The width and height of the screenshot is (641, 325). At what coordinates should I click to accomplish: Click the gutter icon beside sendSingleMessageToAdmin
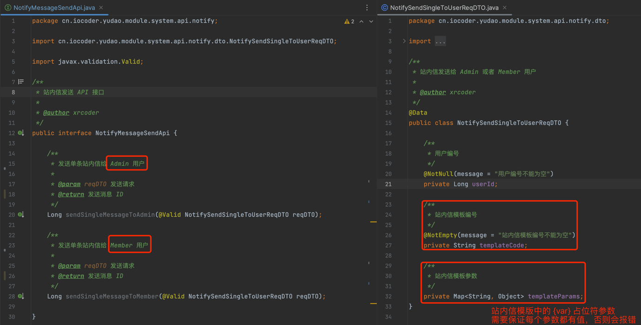pos(21,214)
